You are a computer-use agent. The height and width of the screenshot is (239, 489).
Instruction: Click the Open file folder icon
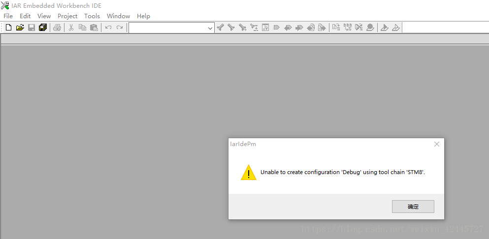tap(20, 28)
